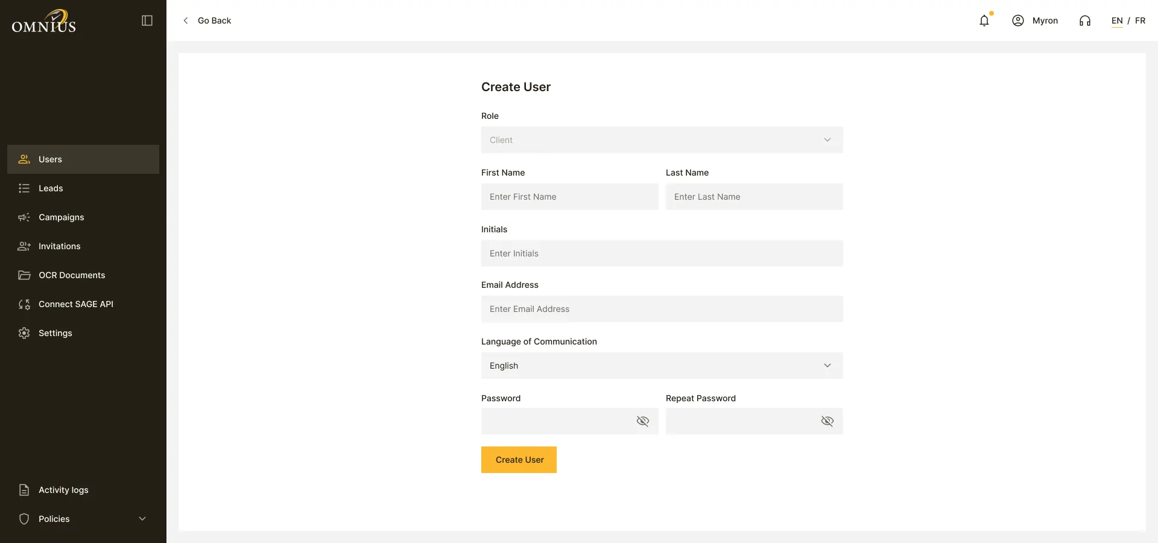This screenshot has width=1158, height=543.
Task: Click the Go Back link
Action: pos(207,21)
